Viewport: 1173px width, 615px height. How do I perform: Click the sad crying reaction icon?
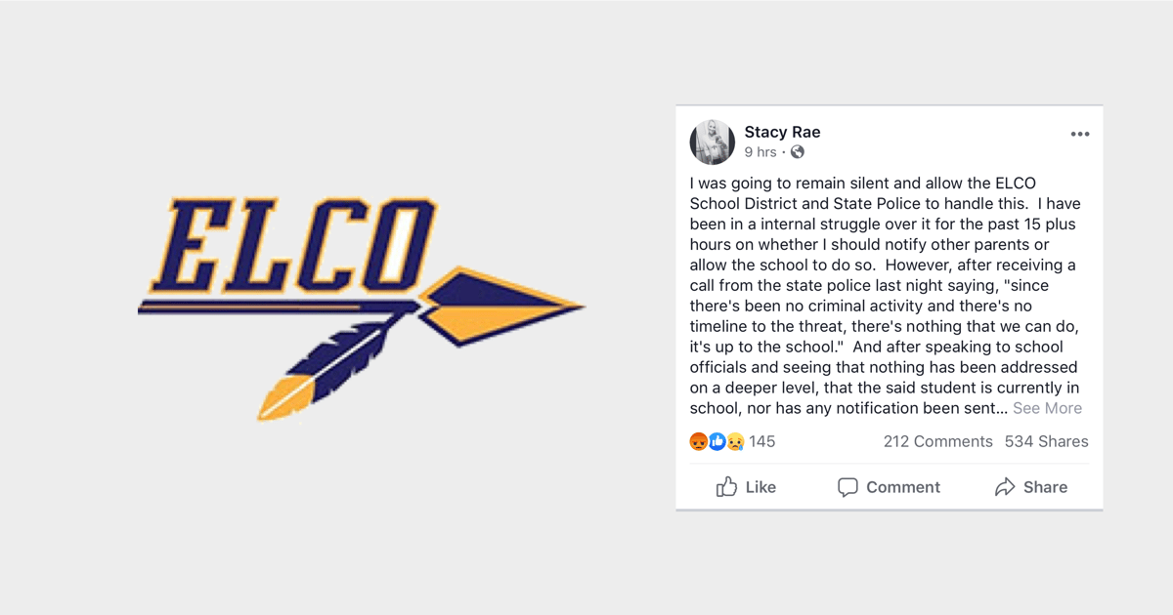point(735,441)
